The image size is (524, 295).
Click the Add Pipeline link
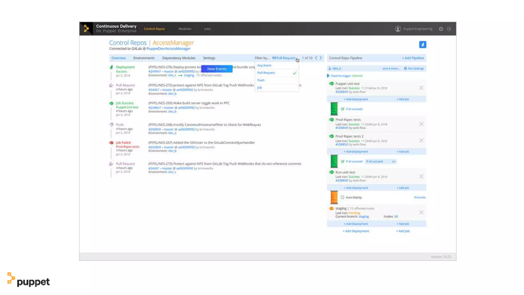point(413,58)
